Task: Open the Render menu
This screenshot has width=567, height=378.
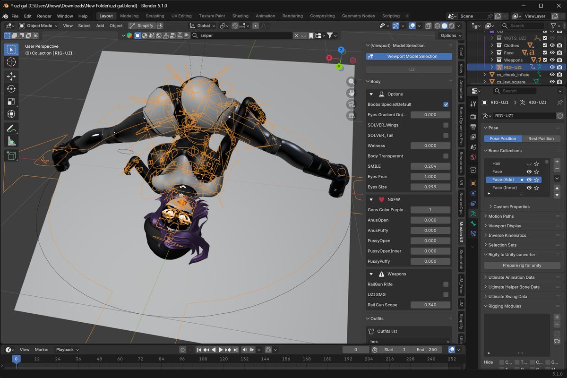Action: coord(44,16)
